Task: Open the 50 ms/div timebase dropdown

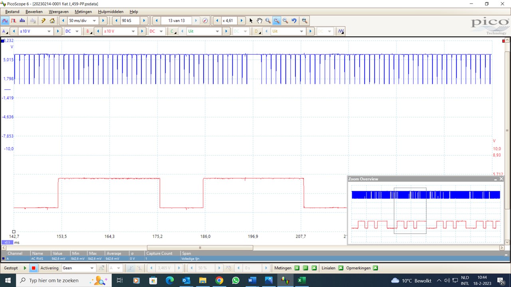Action: pyautogui.click(x=94, y=21)
